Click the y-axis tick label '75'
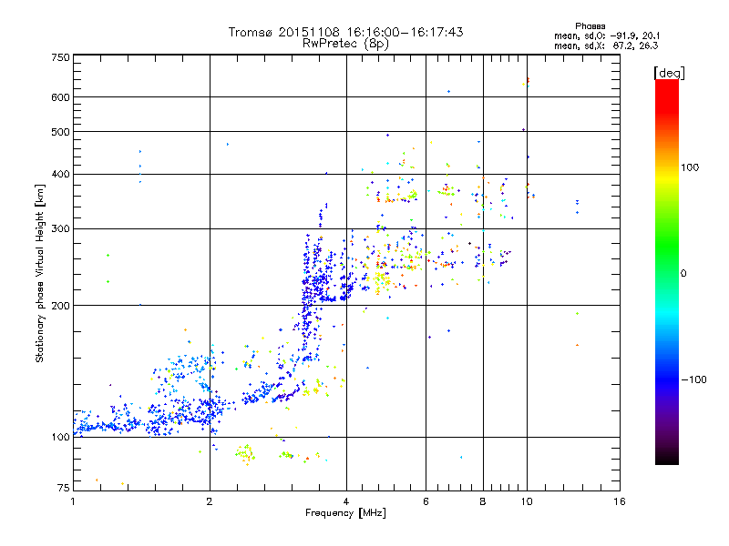 [64, 488]
